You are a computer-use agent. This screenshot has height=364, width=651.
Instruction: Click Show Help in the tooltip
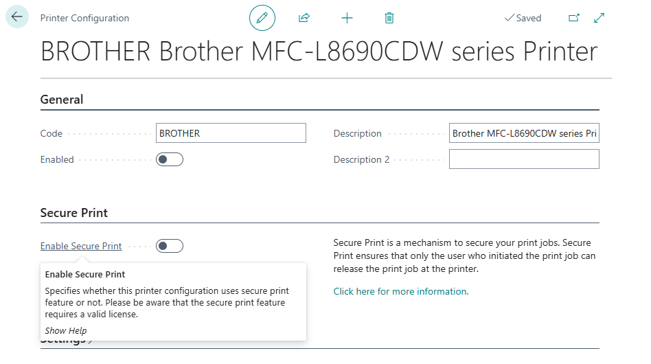pyautogui.click(x=66, y=331)
